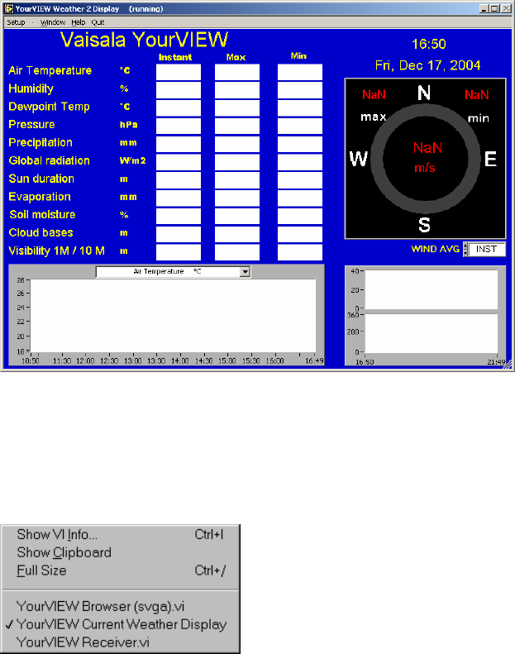
Task: Click the wind compass S marker
Action: click(424, 225)
